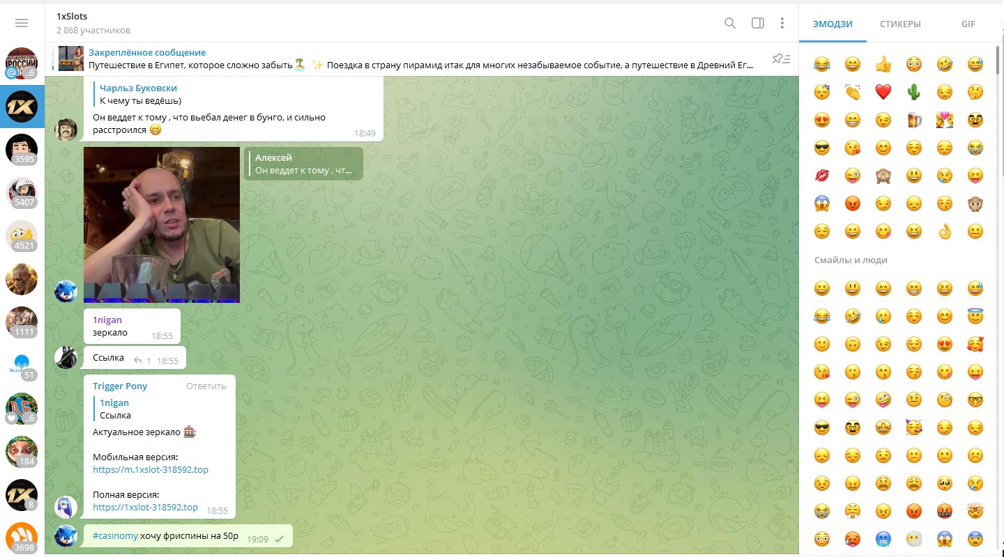Insert the kiss lips mark emoji

pyautogui.click(x=822, y=175)
